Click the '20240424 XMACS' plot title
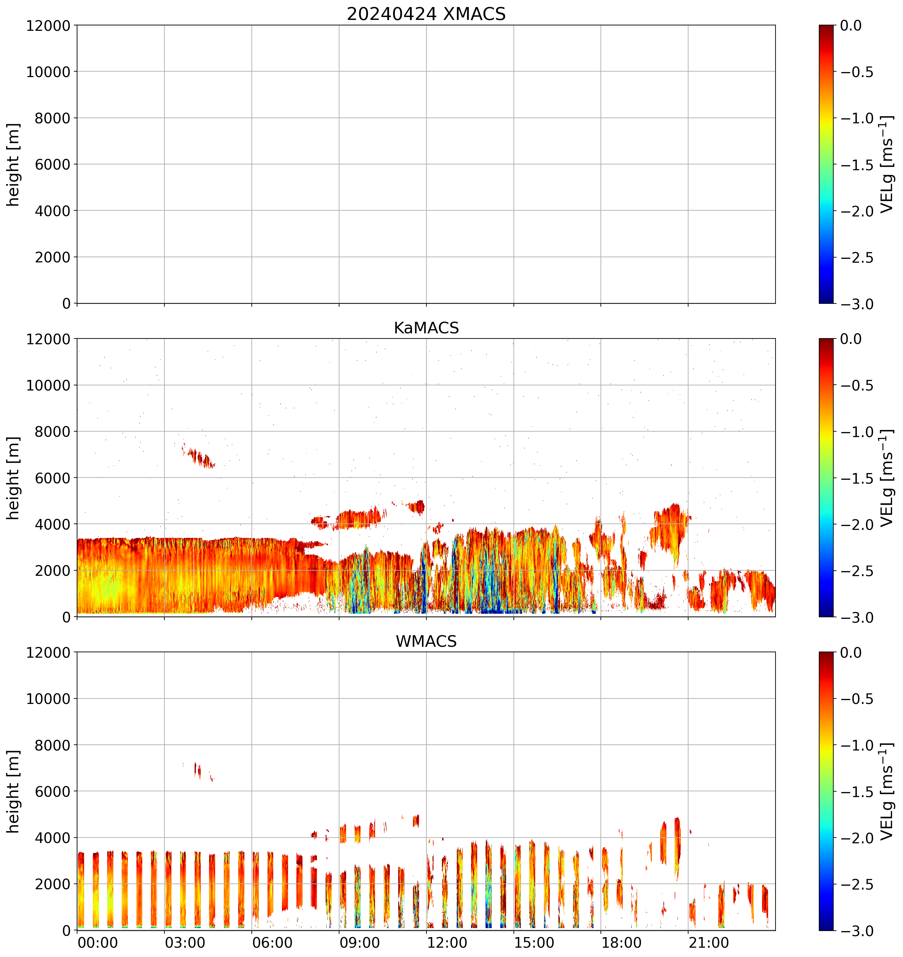The width and height of the screenshot is (903, 957). coord(426,14)
